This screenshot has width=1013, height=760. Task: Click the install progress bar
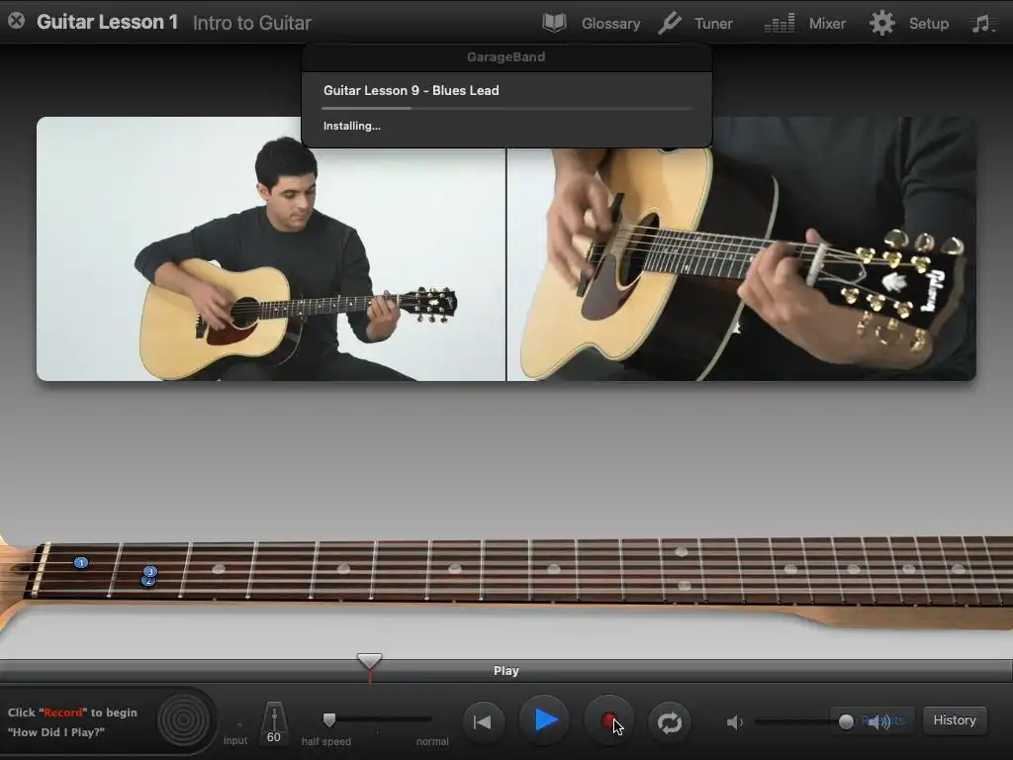[507, 108]
